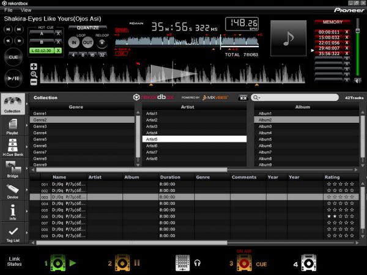Image resolution: width=367 pixels, height=275 pixels.
Task: Open the Bridge panel icon
Action: [13, 167]
